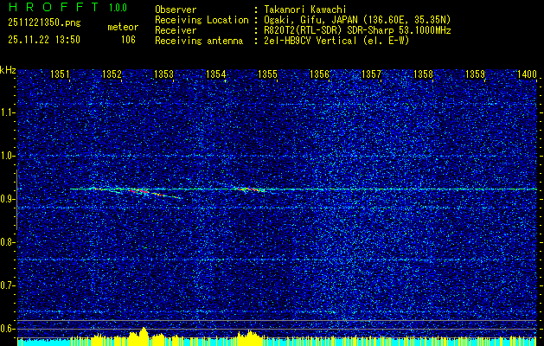Click the meteor label
The height and width of the screenshot is (346, 544).
tap(123, 27)
